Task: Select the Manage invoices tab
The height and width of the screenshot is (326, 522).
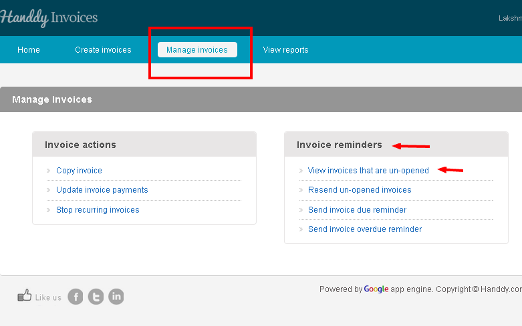Action: coord(197,49)
